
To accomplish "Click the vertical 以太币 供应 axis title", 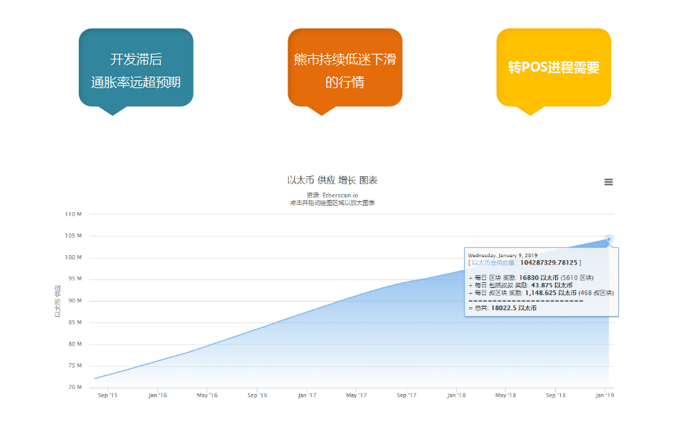I will point(57,301).
